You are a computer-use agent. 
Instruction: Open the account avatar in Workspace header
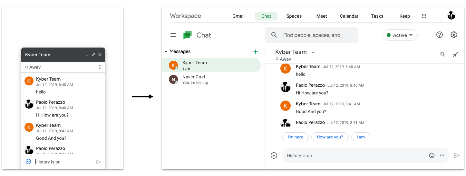451,15
